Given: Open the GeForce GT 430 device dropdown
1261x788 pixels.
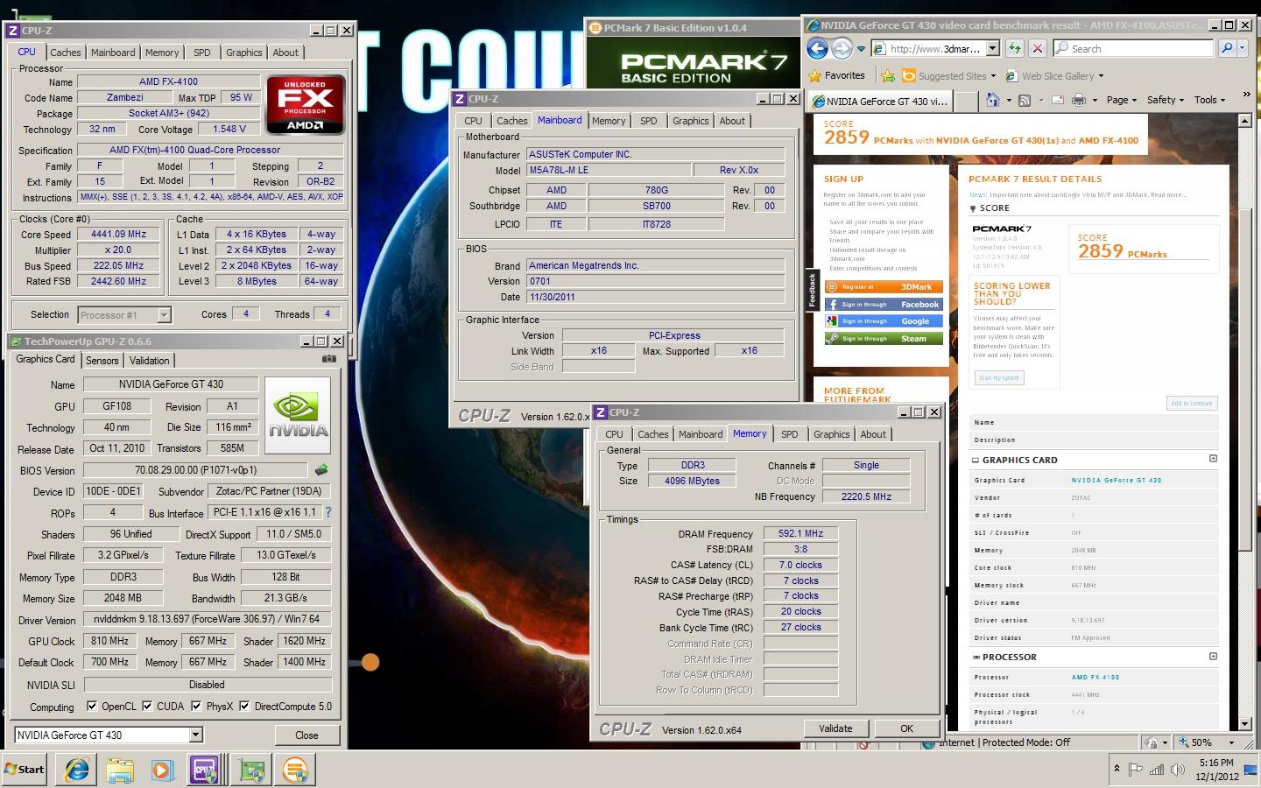Looking at the screenshot, I should [195, 735].
